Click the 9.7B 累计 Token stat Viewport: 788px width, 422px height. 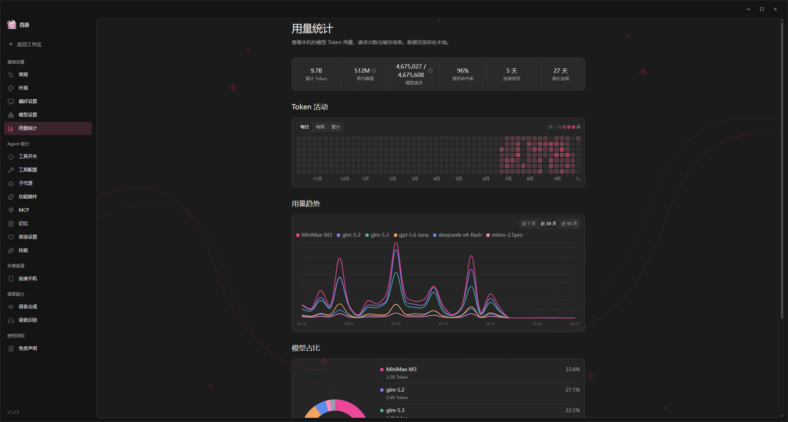pos(316,74)
